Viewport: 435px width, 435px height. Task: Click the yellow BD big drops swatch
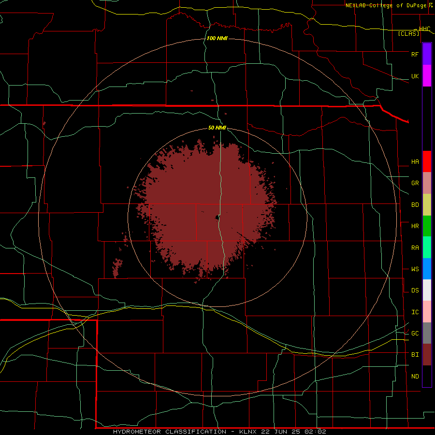[x=427, y=205]
